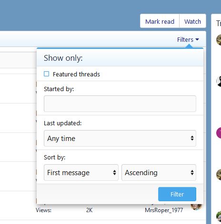Screen dimensions: 221x224
Task: Click top sidebar avatar beside Filters
Action: [x=219, y=40]
